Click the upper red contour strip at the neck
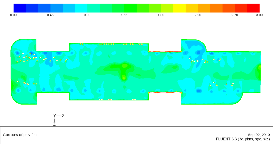Viewport: 273px width, 144px height. click(165, 51)
